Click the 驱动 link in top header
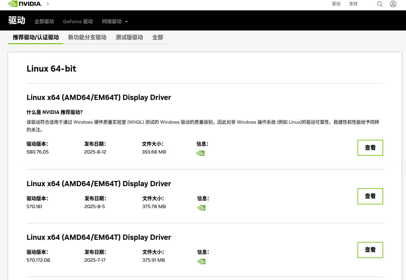406x280 pixels. [x=336, y=4]
